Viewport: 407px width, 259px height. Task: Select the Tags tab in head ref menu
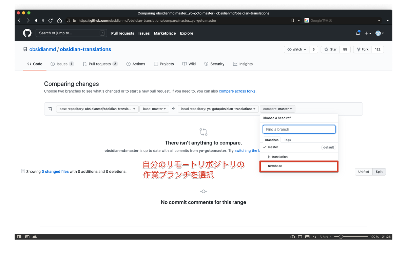pos(287,140)
